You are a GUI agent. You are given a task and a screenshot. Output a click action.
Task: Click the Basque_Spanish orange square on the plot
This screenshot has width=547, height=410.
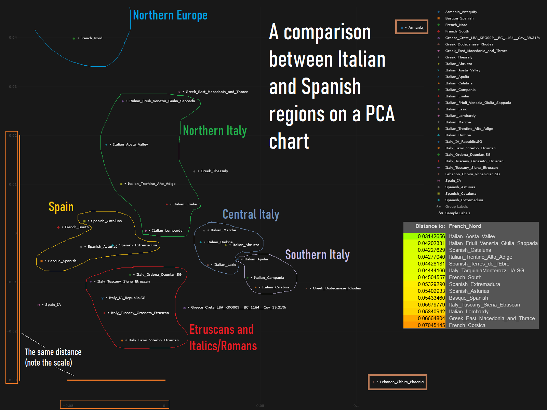coord(41,261)
